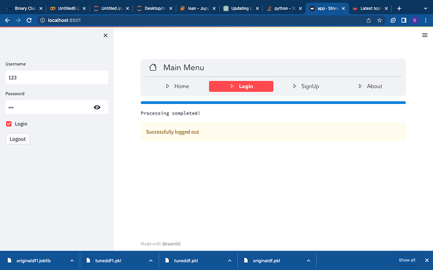The height and width of the screenshot is (270, 433).
Task: Toggle password visibility eye icon
Action: (x=97, y=107)
